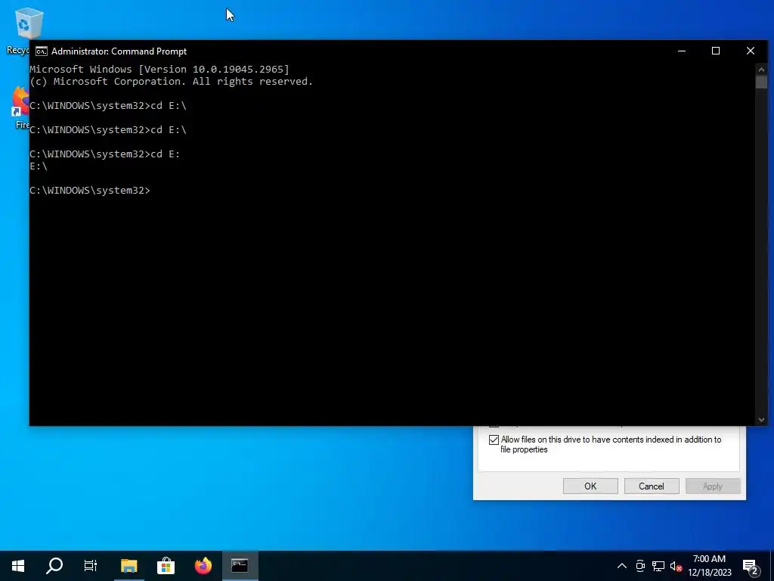Viewport: 774px width, 581px height.
Task: Launch File Explorer from the taskbar
Action: click(x=128, y=566)
